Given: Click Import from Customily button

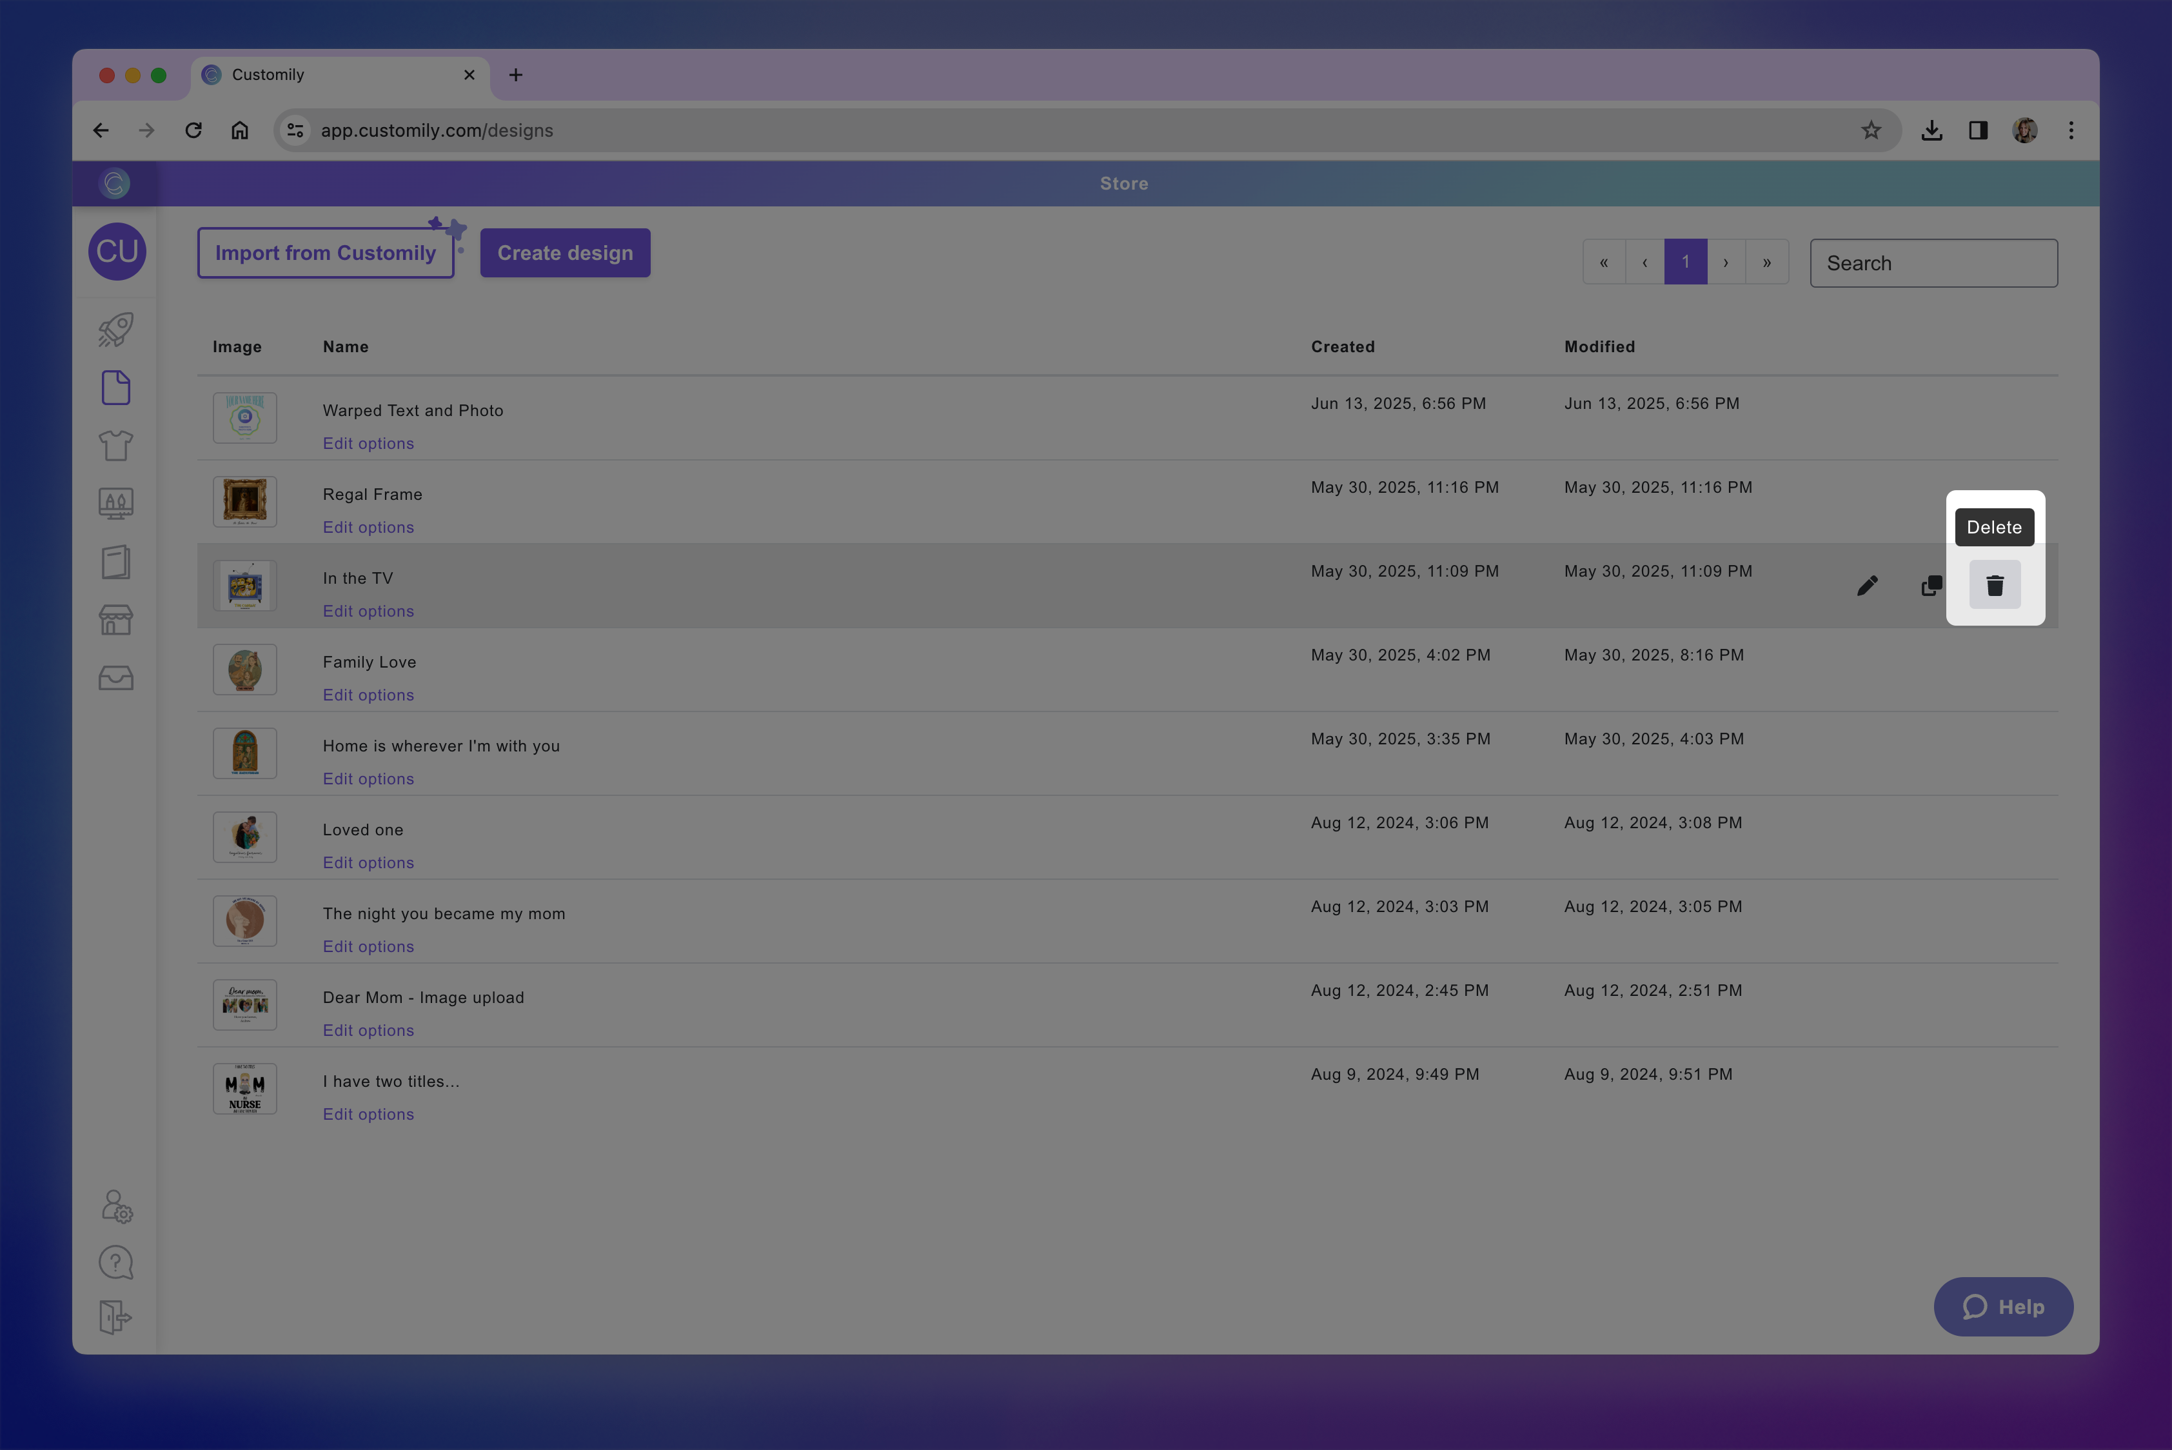Looking at the screenshot, I should 326,252.
